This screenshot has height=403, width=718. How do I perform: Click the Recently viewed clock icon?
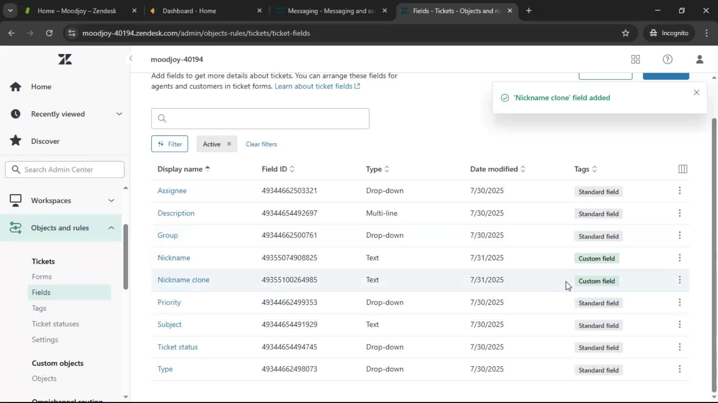tap(15, 114)
